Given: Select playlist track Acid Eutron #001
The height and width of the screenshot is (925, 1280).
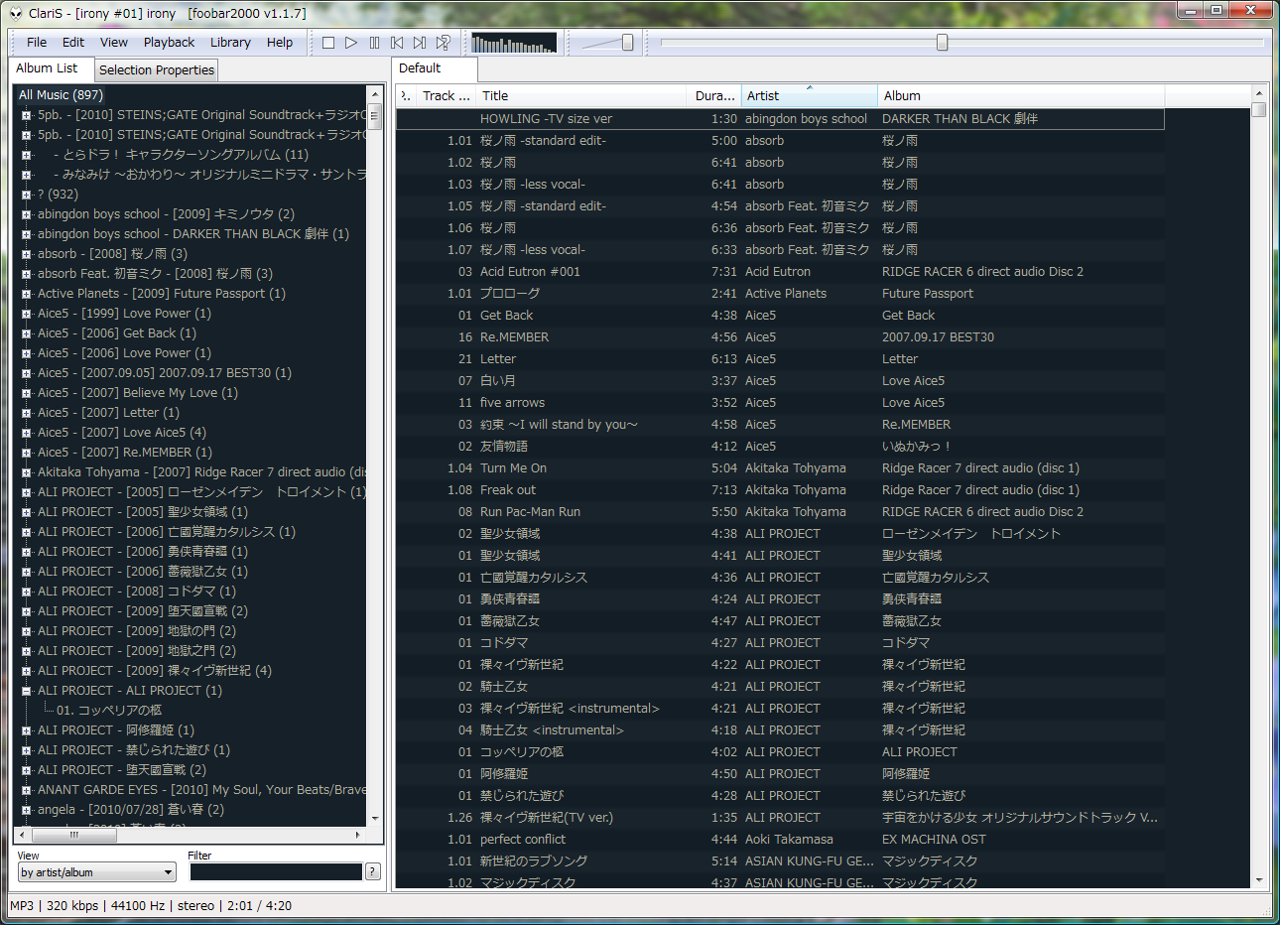Looking at the screenshot, I should click(780, 272).
